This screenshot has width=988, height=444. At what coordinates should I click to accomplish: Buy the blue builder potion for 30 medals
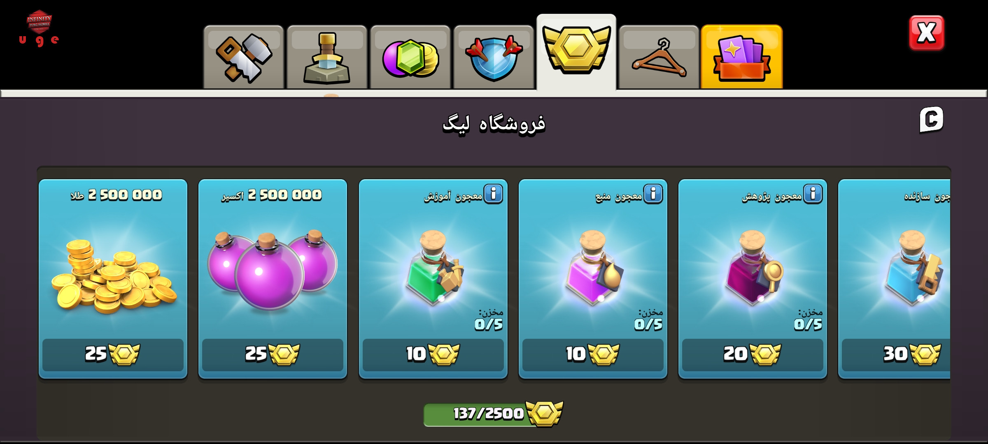pyautogui.click(x=896, y=355)
